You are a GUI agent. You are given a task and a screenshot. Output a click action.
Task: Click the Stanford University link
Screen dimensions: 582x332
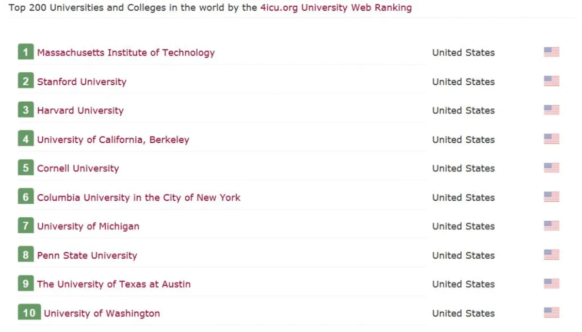[x=81, y=82]
